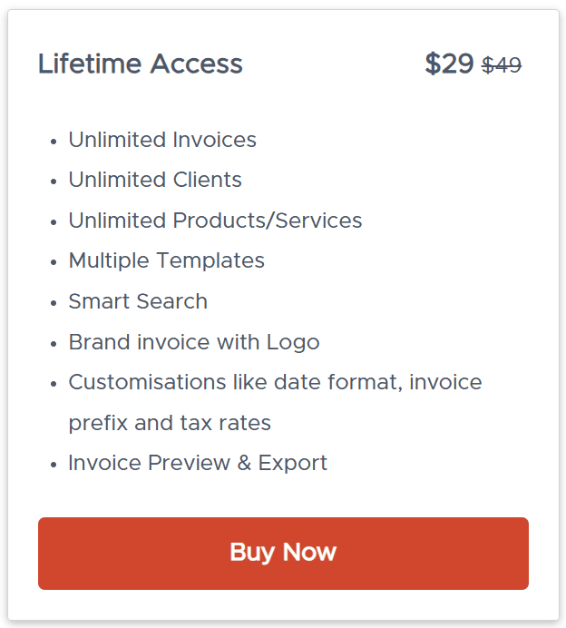566x628 pixels.
Task: Click the bullet beside Smart Search
Action: 51,303
